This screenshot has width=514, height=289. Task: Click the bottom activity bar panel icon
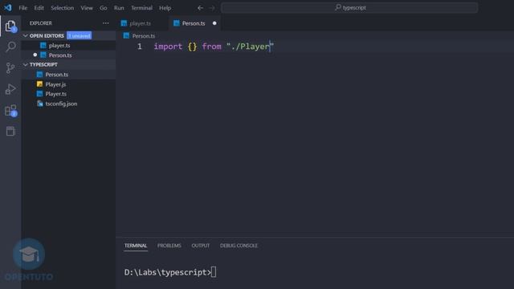point(10,132)
